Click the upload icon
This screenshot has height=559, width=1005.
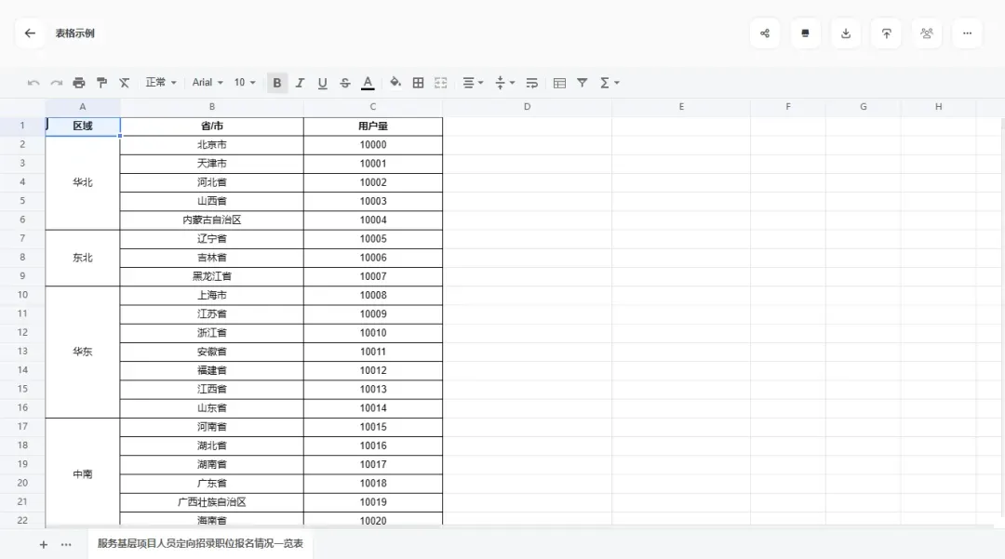click(887, 33)
